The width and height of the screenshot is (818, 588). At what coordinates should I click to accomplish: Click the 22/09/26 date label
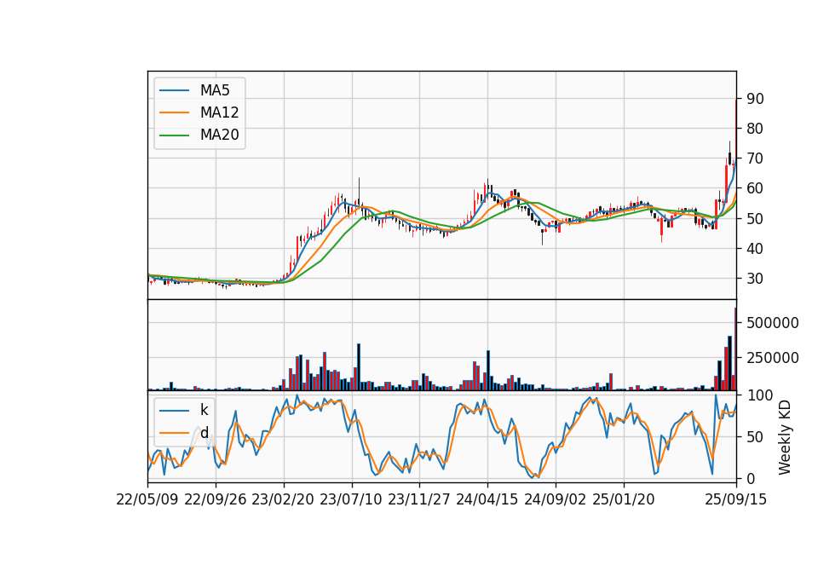pos(216,499)
